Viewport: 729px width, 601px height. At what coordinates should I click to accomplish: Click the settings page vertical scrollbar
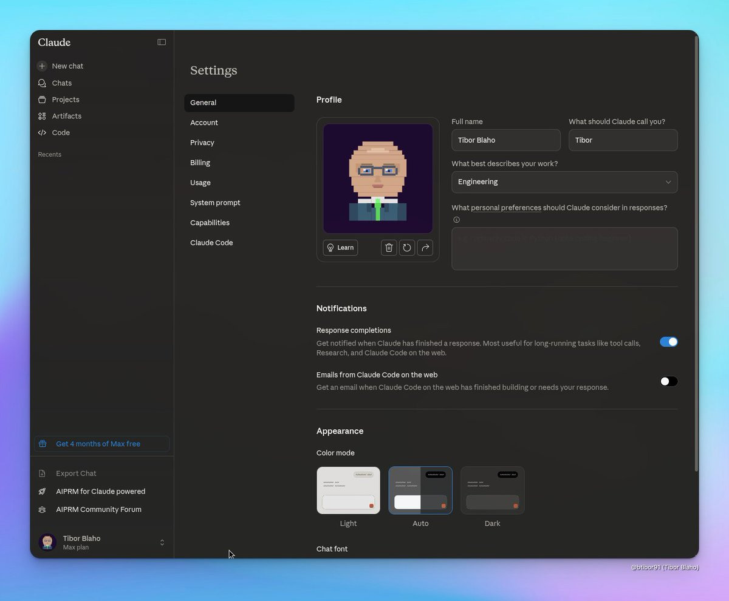click(x=696, y=255)
